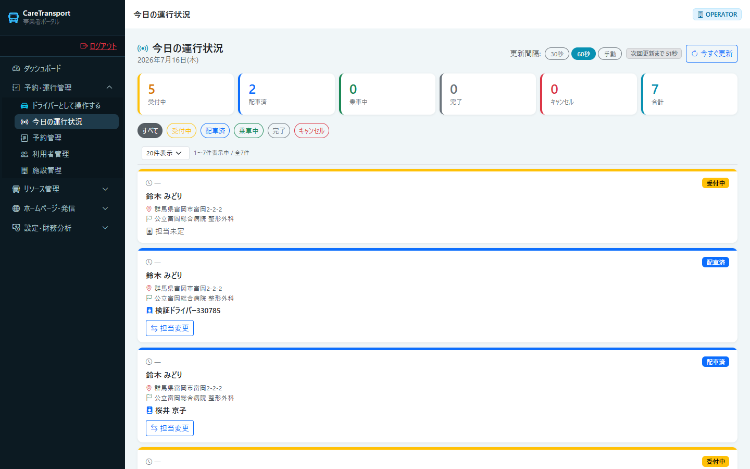Go to 予約管理 in the sidebar
This screenshot has width=750, height=469.
pos(67,138)
